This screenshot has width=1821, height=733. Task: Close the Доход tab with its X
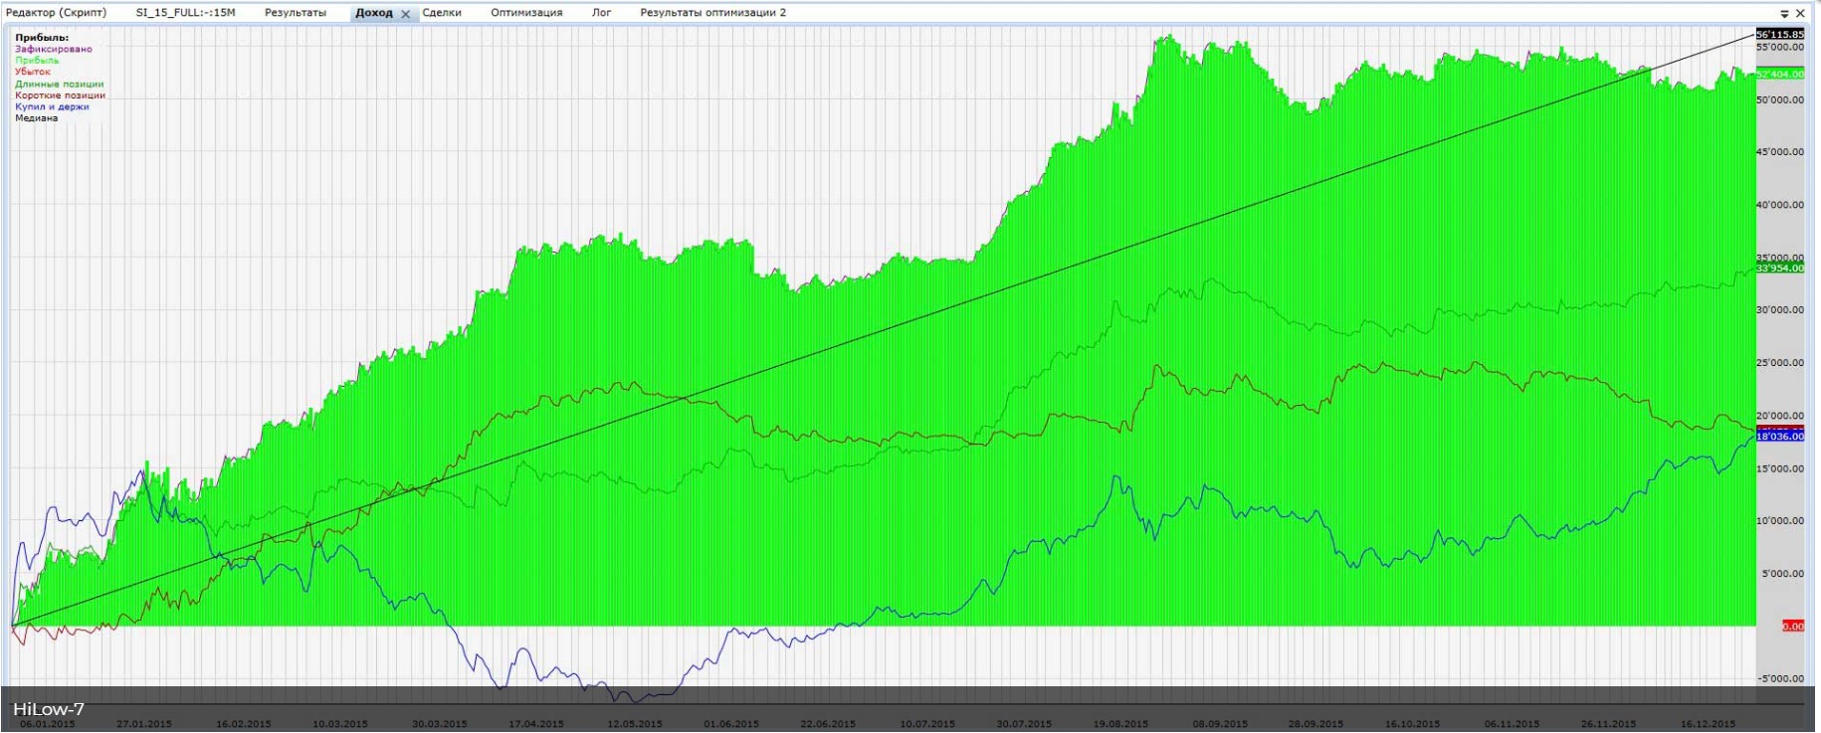(x=405, y=14)
